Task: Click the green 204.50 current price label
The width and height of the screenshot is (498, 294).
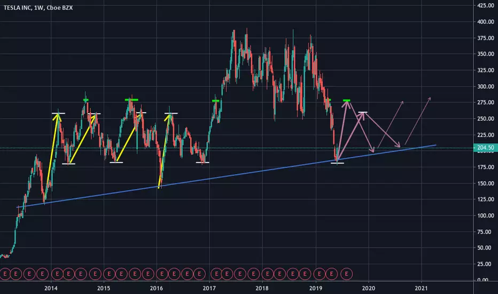Action: tap(486, 148)
